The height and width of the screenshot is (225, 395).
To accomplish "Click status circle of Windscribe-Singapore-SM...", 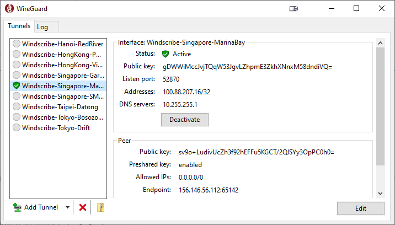I will [x=17, y=97].
